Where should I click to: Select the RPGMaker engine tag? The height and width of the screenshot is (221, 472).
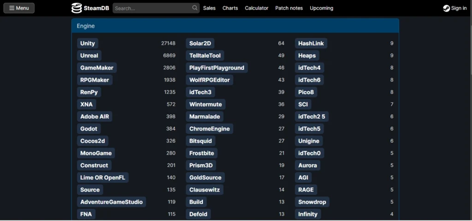95,80
